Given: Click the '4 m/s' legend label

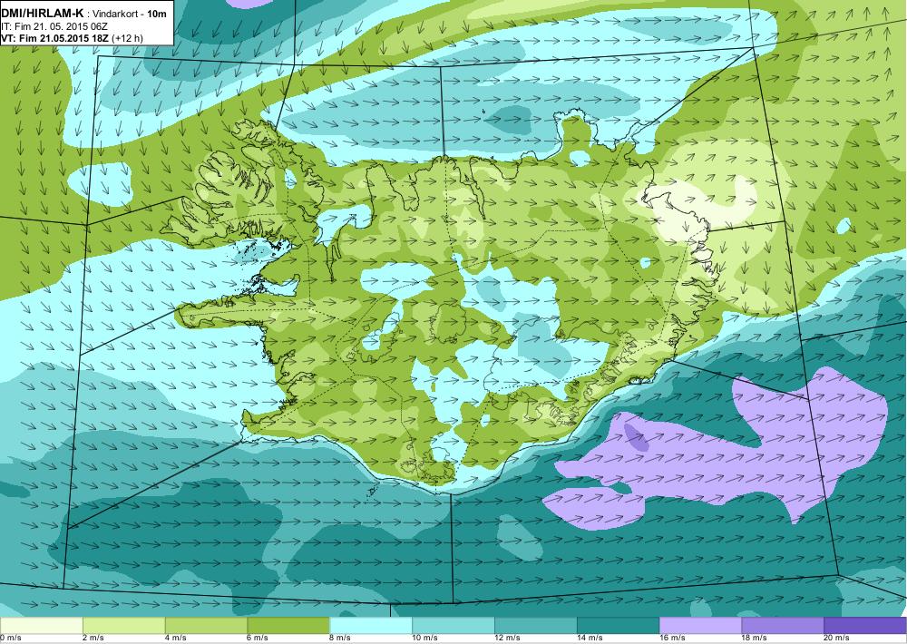Looking at the screenshot, I should (x=176, y=638).
